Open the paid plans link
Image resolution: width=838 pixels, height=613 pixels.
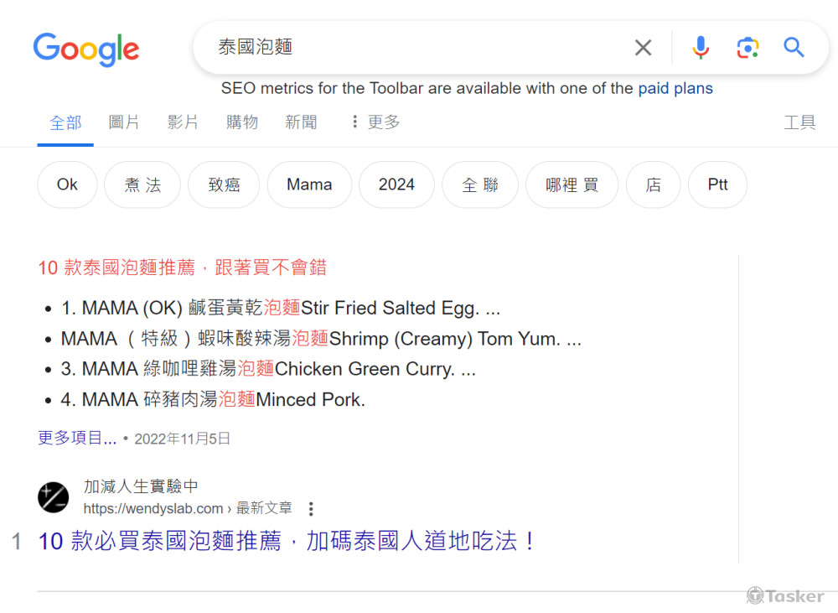pos(675,88)
